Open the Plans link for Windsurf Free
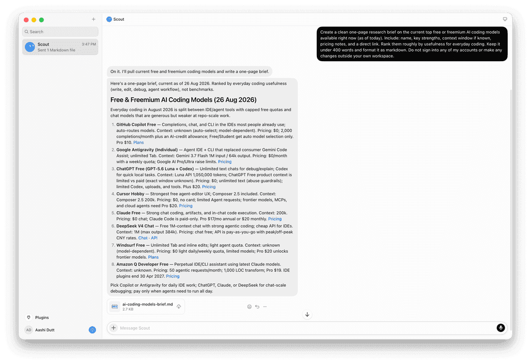This screenshot has width=531, height=364. pos(153,257)
